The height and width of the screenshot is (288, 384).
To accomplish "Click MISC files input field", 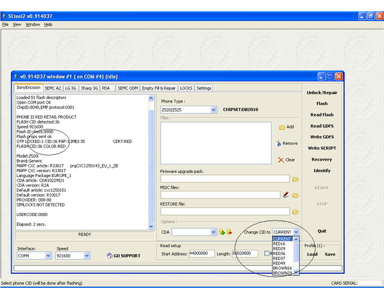I will 220,195.
